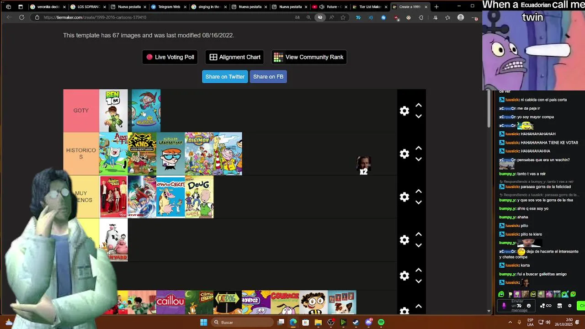Show hidden system tray icons

(x=510, y=322)
